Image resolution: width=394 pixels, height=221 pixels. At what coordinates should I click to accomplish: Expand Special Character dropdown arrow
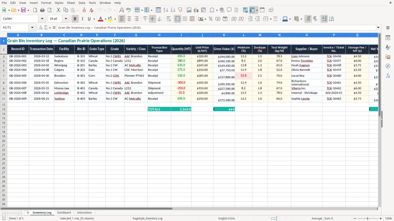pyautogui.click(x=217, y=10)
